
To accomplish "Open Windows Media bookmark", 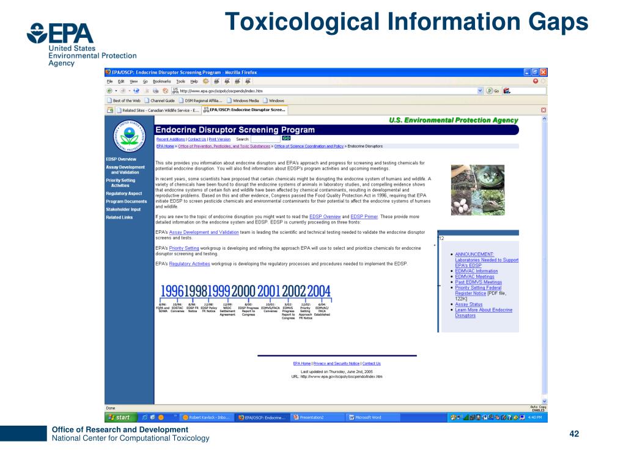I will click(x=243, y=101).
